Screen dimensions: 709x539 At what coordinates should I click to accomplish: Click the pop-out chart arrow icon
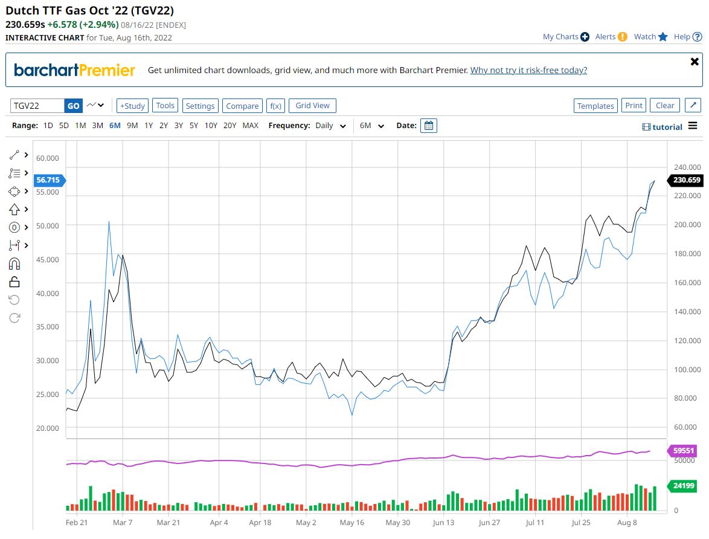coord(693,106)
